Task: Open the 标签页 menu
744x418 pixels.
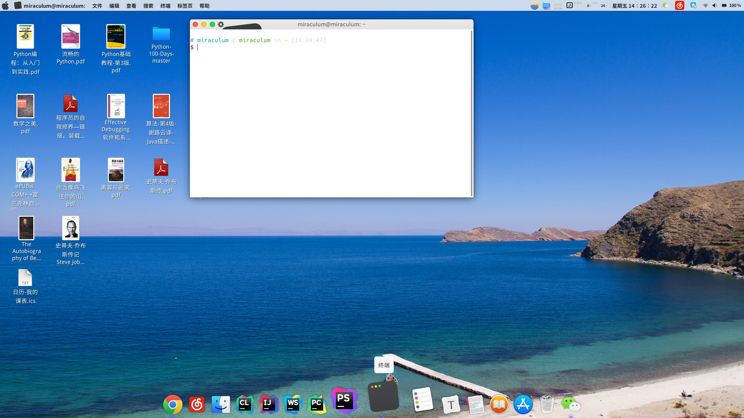Action: 185,6
